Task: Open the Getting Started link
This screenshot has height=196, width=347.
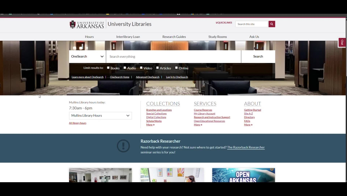Action: click(252, 110)
